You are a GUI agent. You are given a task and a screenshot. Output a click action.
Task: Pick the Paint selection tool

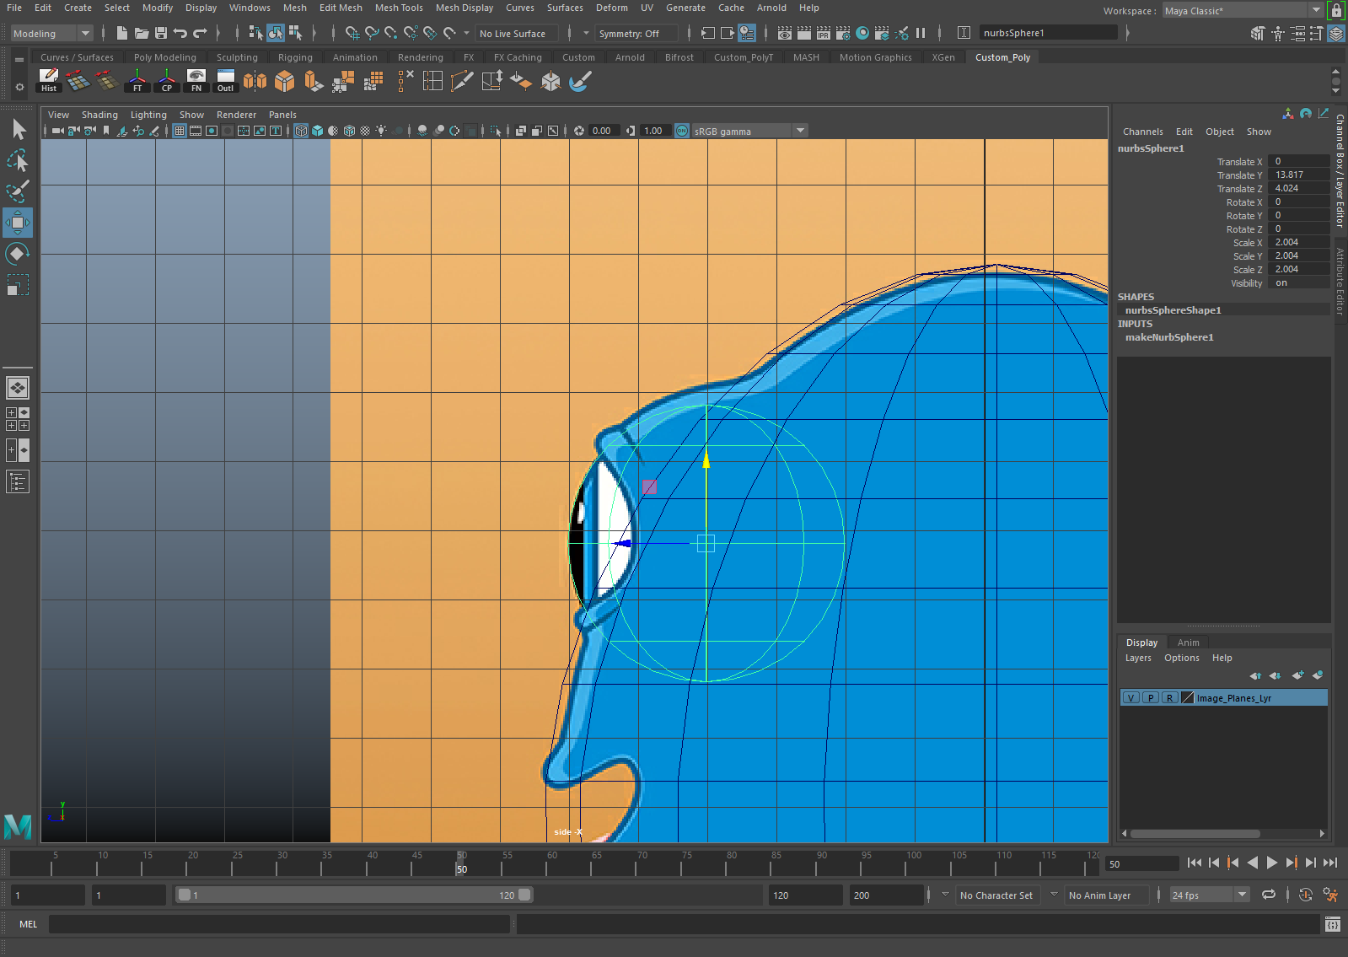coord(18,191)
